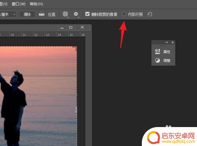This screenshot has height=146, width=197.
Task: Click the top-right crop corner handle
Action: [75, 48]
